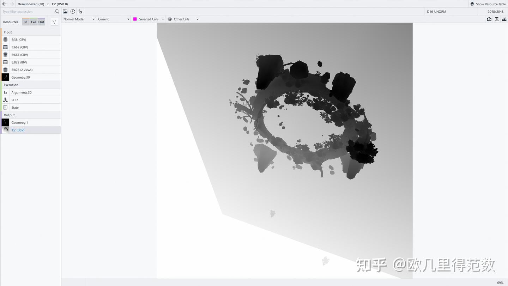Screen dimensions: 508x286
Task: Click Show Resource Table text
Action: (491, 4)
